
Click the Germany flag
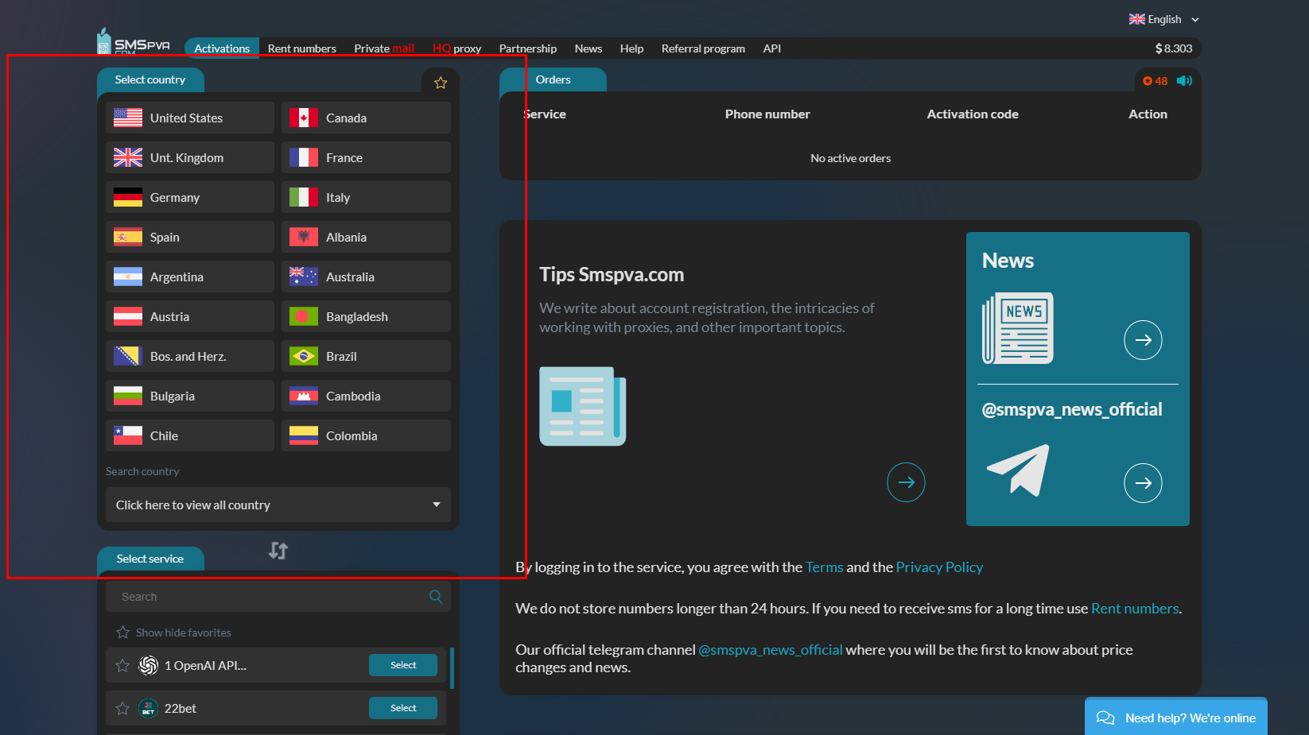pos(128,197)
